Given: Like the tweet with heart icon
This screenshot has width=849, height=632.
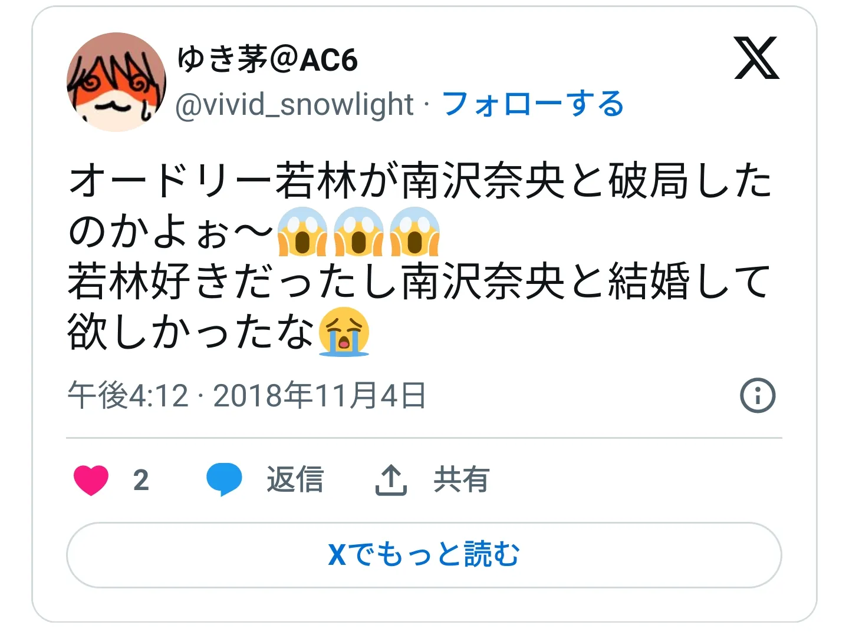Looking at the screenshot, I should (x=91, y=480).
